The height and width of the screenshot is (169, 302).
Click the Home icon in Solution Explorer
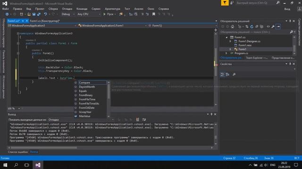point(233,27)
